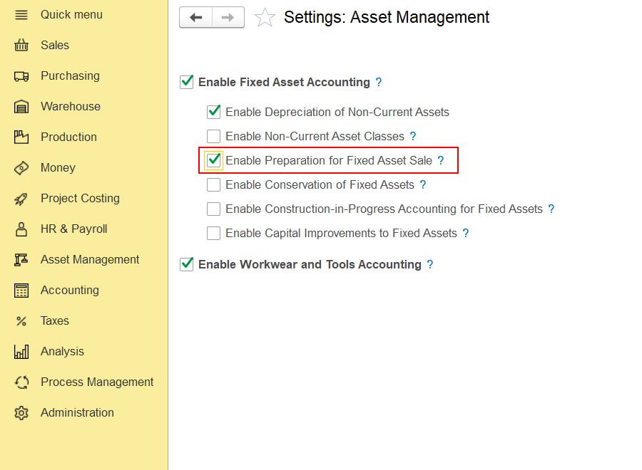Check Enable Capital Improvements to Fixed Assets
Viewport: 642px width, 470px height.
tap(214, 233)
